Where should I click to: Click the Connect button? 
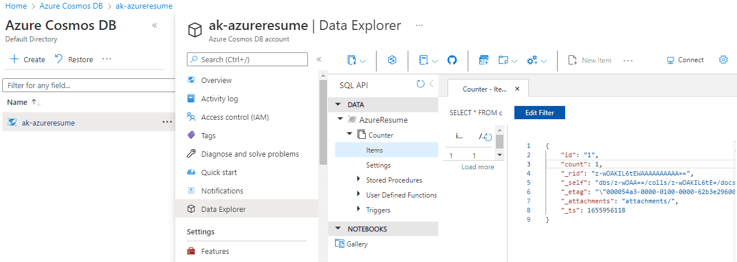685,60
